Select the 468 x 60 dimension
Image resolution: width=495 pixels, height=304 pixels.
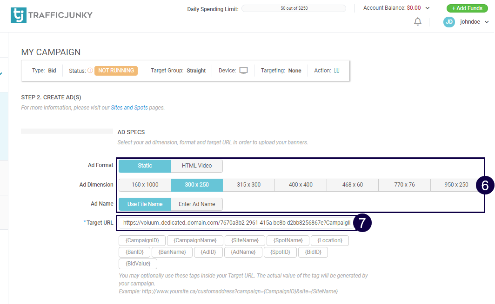click(x=352, y=185)
